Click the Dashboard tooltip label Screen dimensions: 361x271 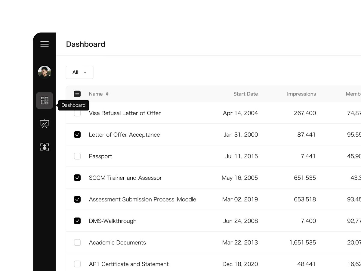(x=73, y=105)
